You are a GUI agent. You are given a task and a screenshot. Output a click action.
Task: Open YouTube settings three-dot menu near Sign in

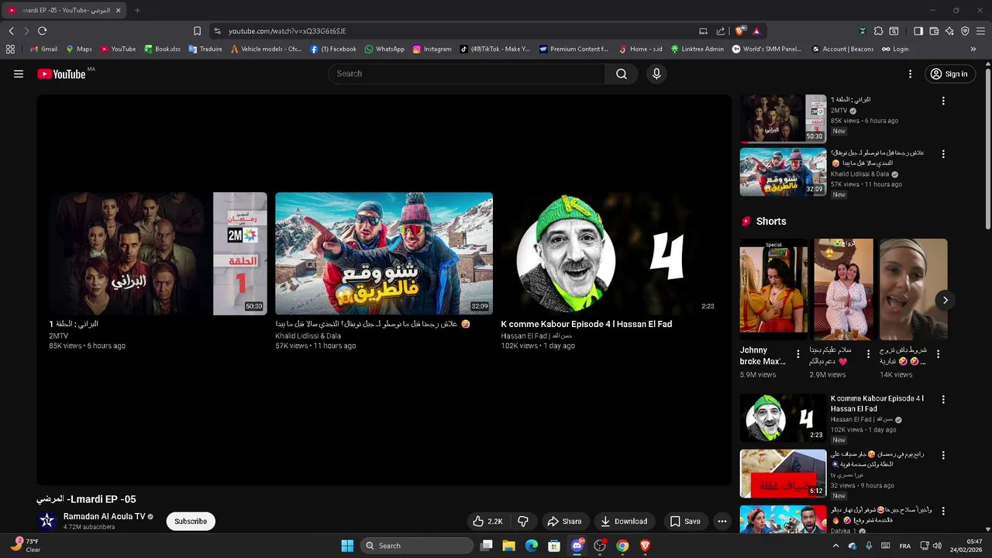point(910,74)
